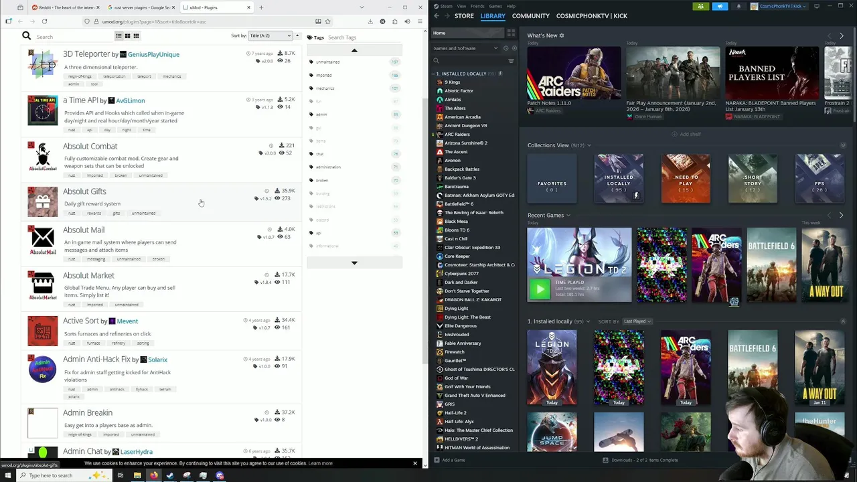The height and width of the screenshot is (482, 857).
Task: Open Firefox downloads panel
Action: pyautogui.click(x=371, y=21)
